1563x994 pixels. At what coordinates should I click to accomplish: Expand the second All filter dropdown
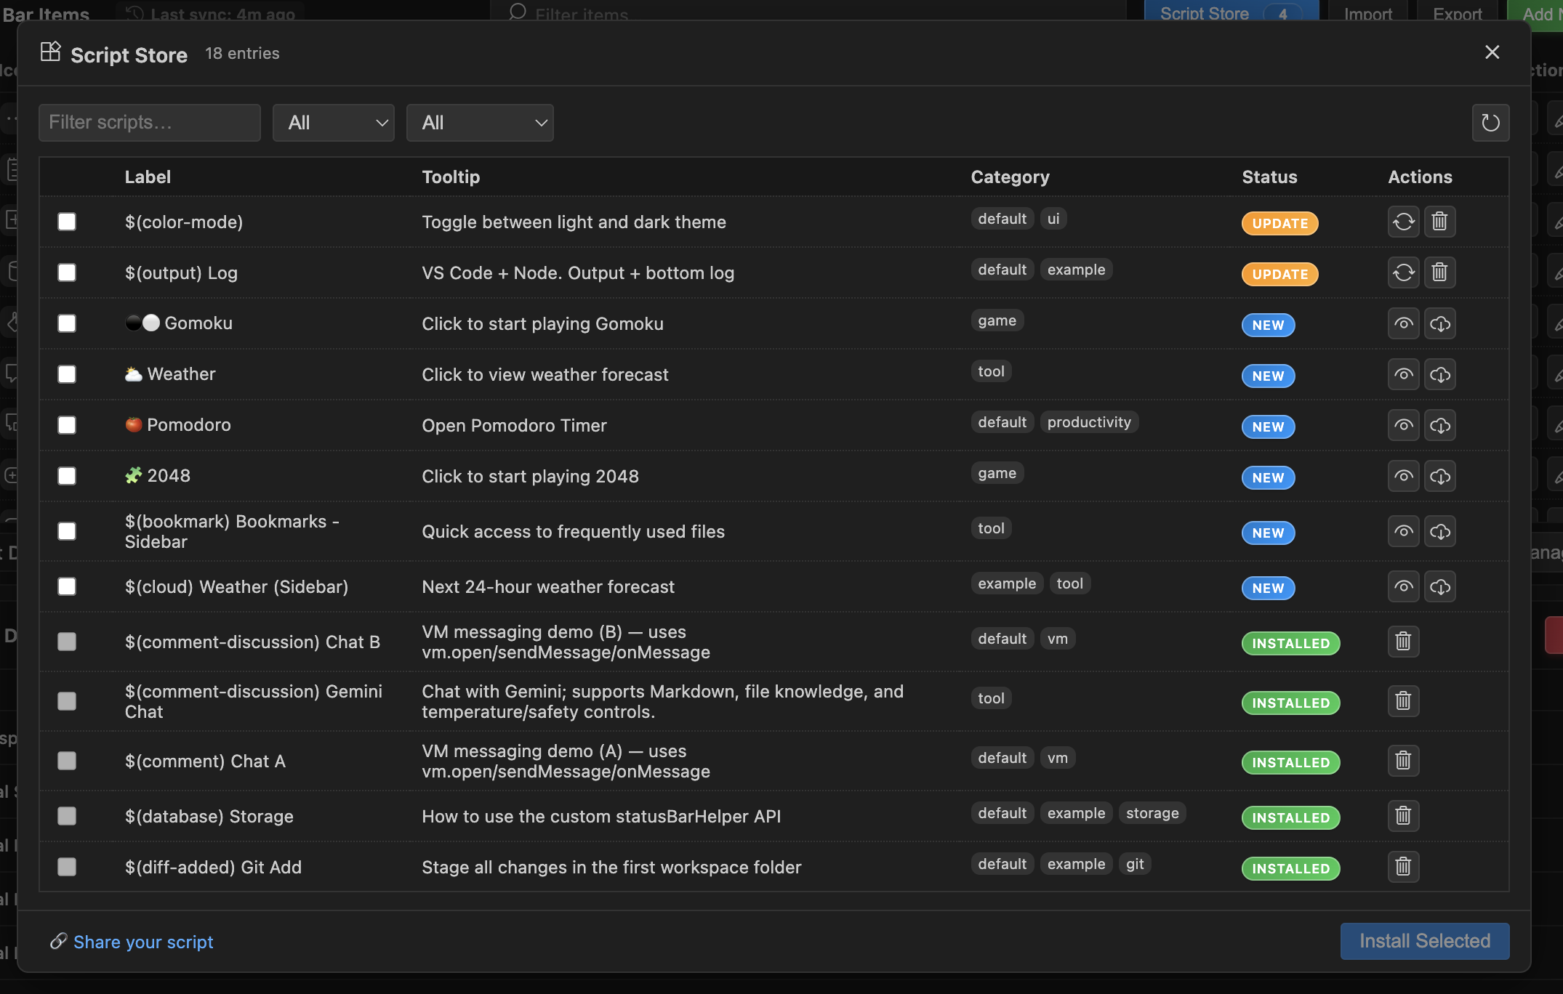pos(480,123)
